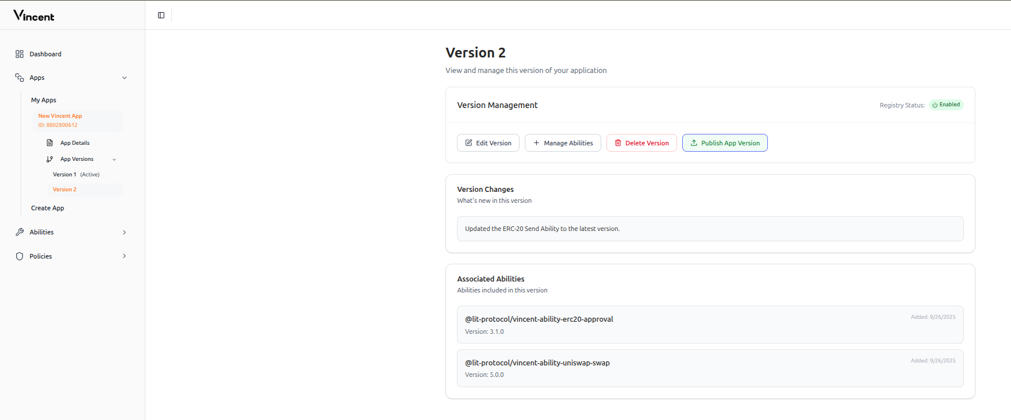Click the trash icon on Delete Version

click(x=618, y=143)
